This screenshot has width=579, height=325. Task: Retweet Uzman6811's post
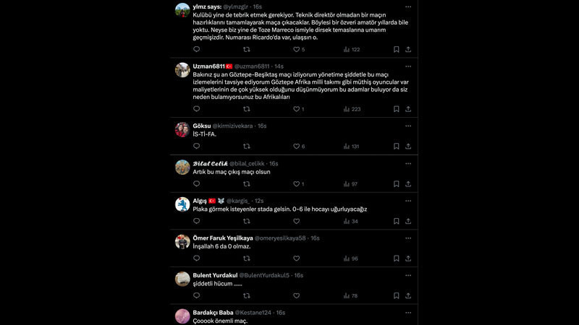pos(247,109)
